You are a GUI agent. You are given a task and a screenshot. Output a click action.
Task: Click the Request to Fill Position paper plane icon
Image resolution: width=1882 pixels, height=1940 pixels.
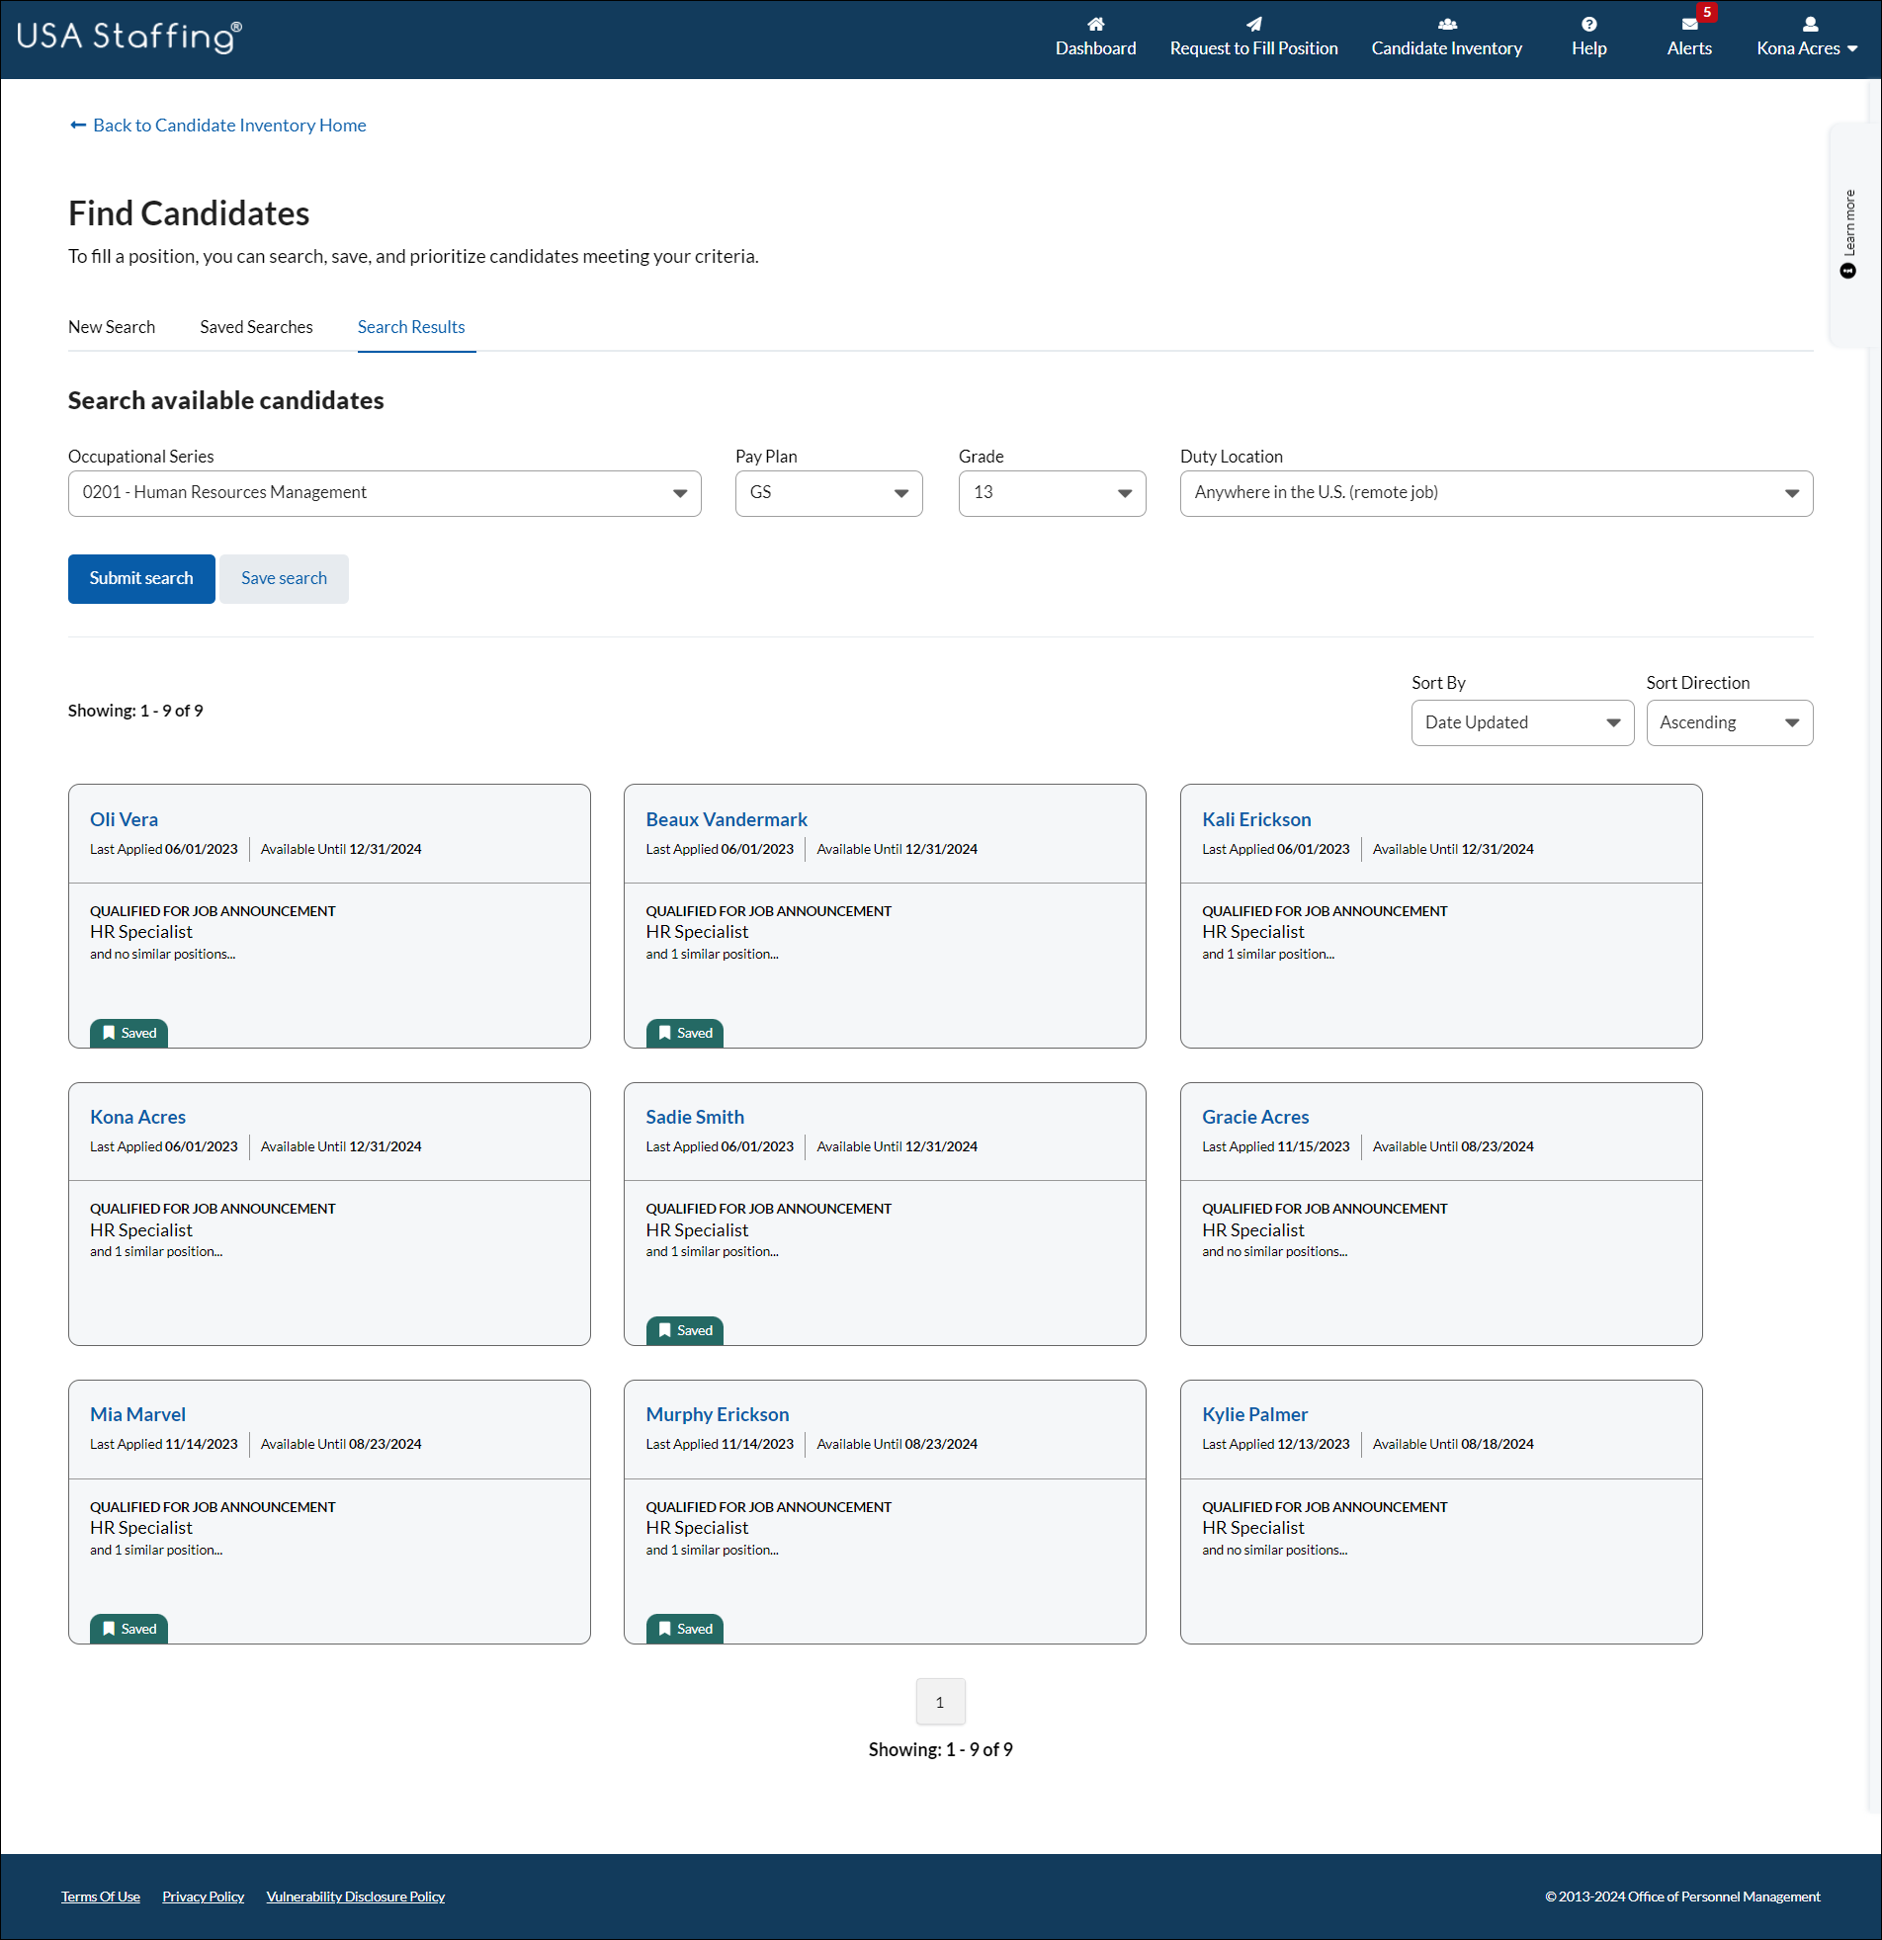(1253, 25)
